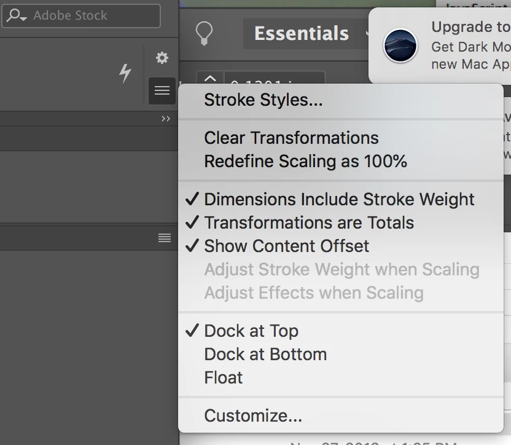Click the macOS Mojave icon in the notification

tap(400, 47)
